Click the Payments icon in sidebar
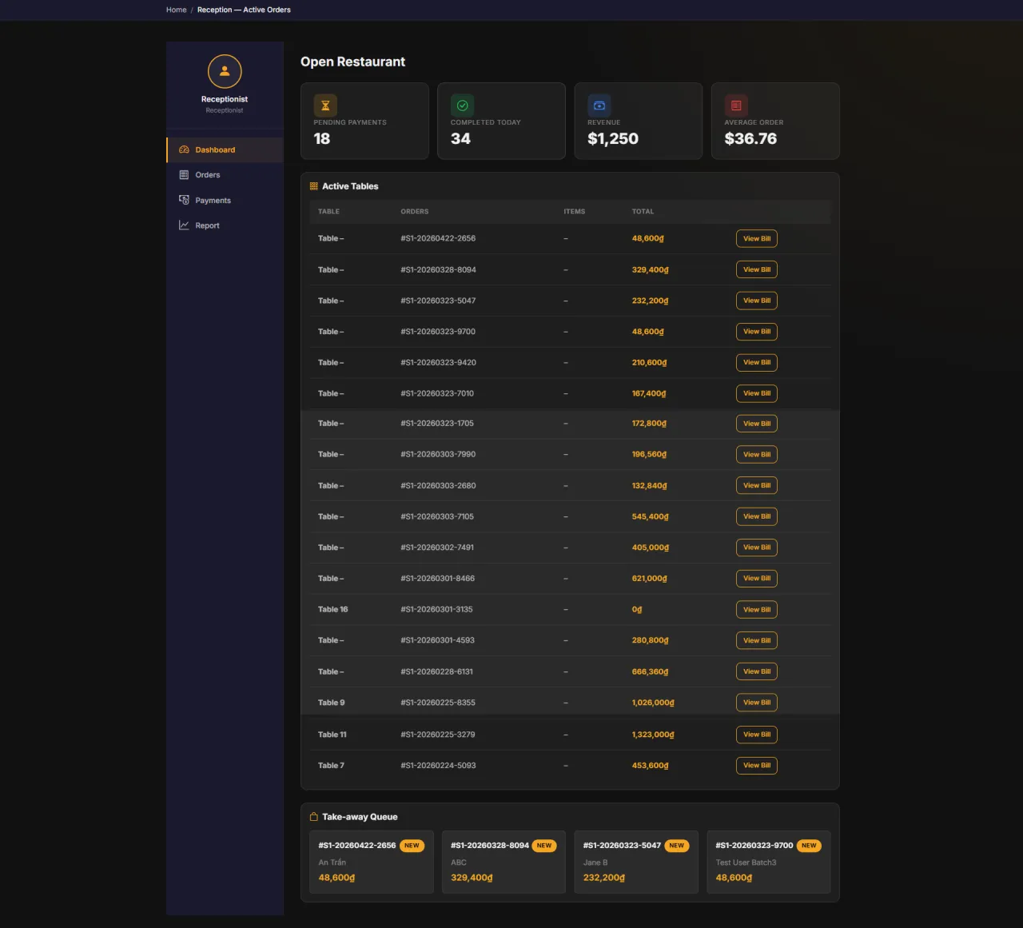Screen dimensions: 1023x928 click(184, 200)
